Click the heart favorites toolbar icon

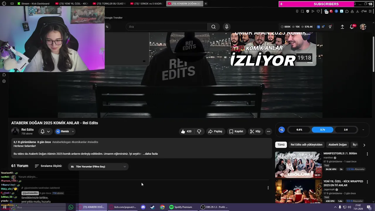pyautogui.click(x=318, y=11)
